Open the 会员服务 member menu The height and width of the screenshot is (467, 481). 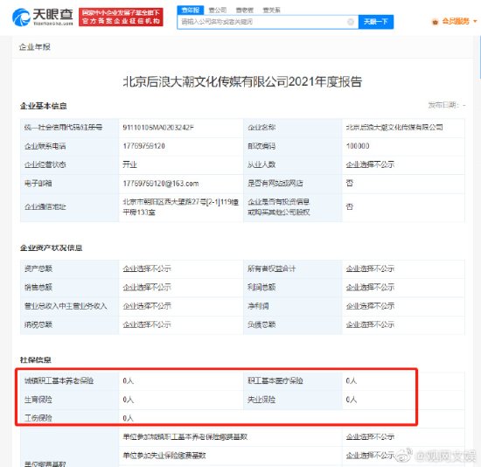click(x=456, y=22)
